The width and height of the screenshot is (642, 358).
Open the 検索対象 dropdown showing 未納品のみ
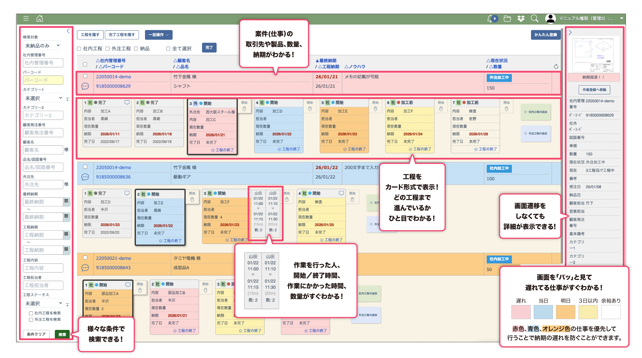point(42,46)
